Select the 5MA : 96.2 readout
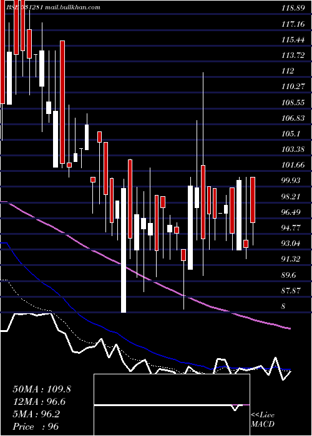This screenshot has width=312, height=436. [x=36, y=414]
